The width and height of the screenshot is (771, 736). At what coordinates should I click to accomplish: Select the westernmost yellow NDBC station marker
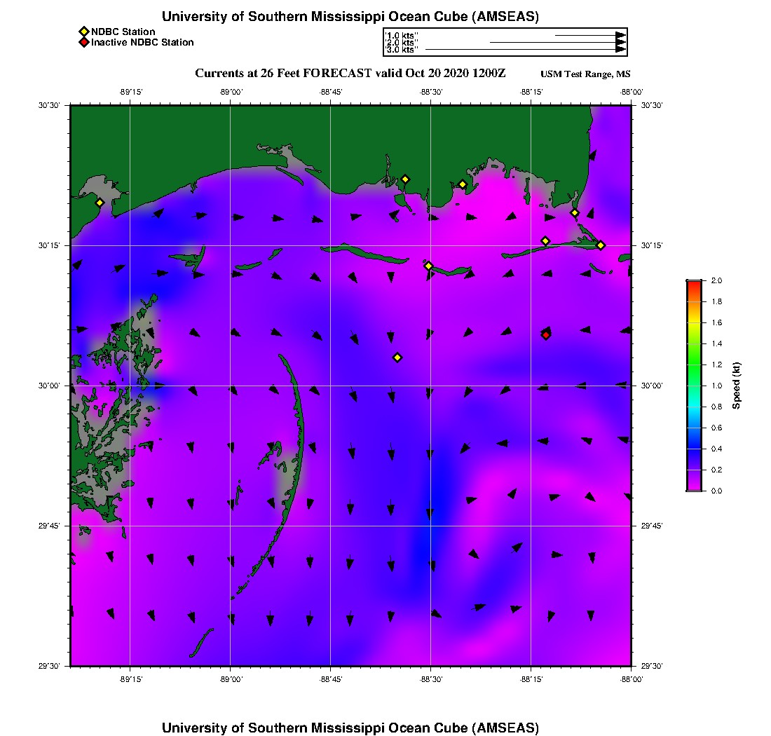click(100, 203)
